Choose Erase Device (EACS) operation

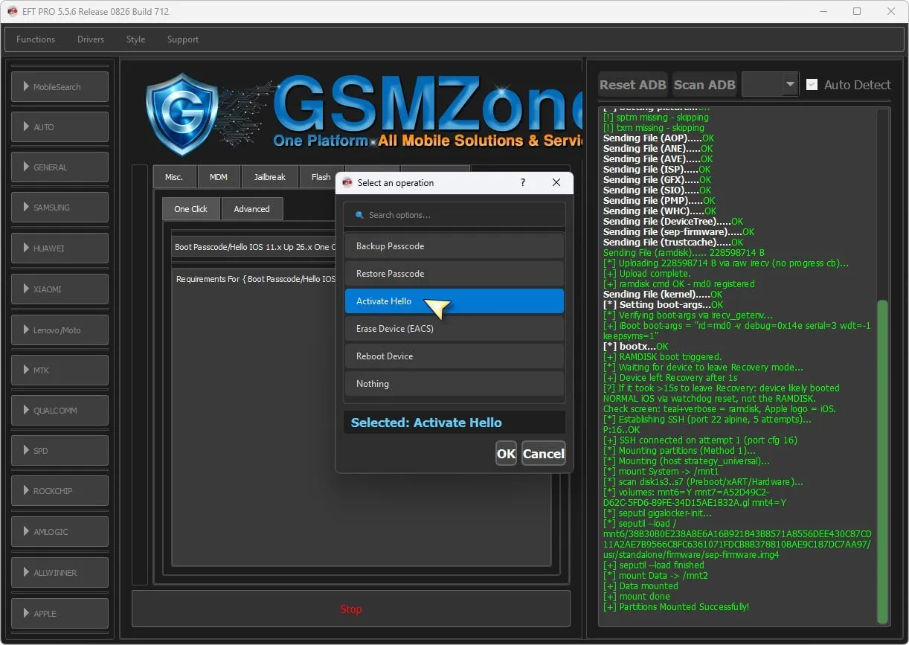click(x=454, y=329)
